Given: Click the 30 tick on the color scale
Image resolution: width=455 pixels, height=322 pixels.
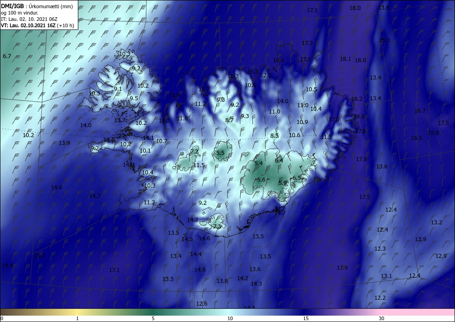Looking at the screenshot, I should (x=382, y=318).
